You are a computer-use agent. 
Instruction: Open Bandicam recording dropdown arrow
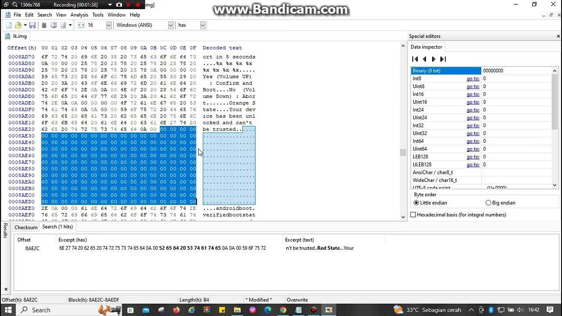(110, 5)
